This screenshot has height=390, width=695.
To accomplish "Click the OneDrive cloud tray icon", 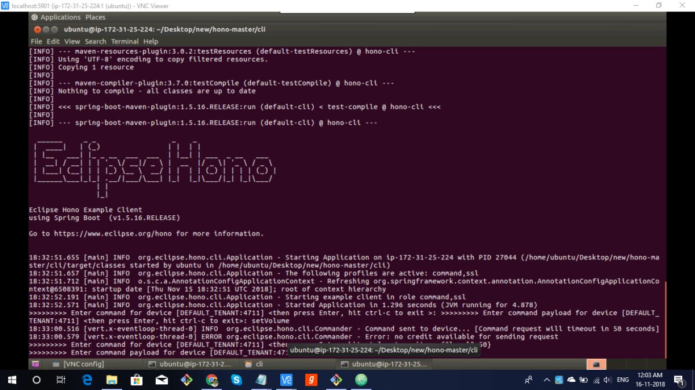I will coord(571,380).
